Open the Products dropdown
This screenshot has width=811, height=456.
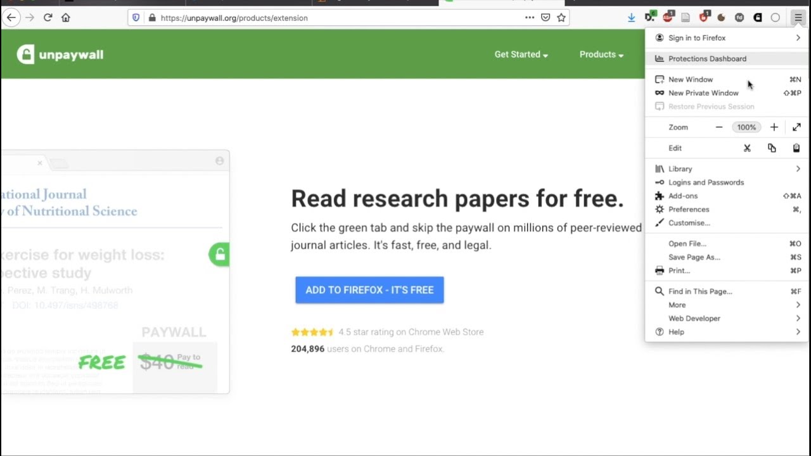[x=602, y=54]
